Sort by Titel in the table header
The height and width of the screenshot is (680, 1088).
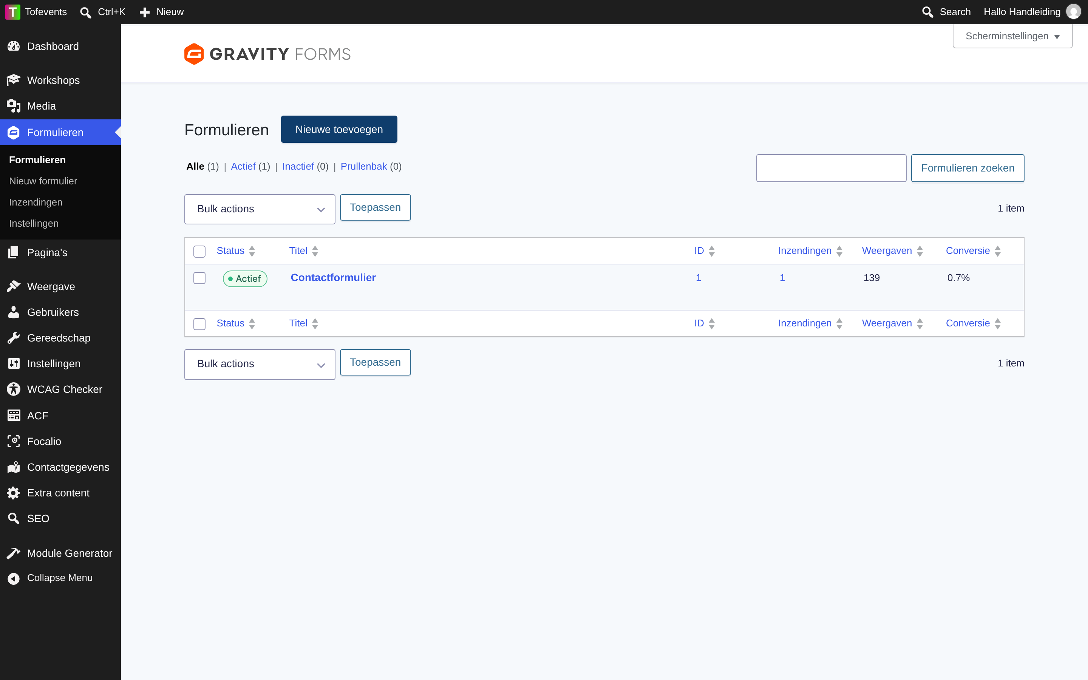click(303, 251)
